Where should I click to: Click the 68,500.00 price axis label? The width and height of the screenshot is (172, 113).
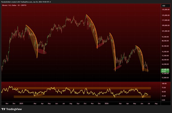pyautogui.click(x=165, y=60)
